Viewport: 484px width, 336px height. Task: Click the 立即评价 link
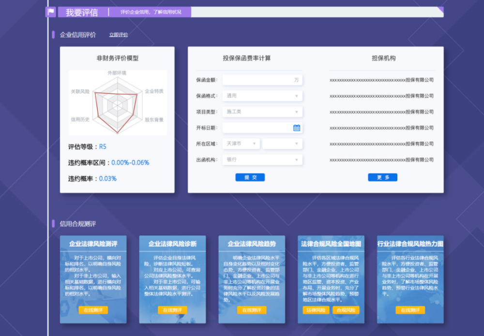119,35
